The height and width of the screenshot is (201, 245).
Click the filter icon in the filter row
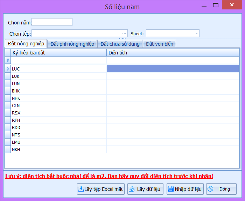(x=8, y=60)
